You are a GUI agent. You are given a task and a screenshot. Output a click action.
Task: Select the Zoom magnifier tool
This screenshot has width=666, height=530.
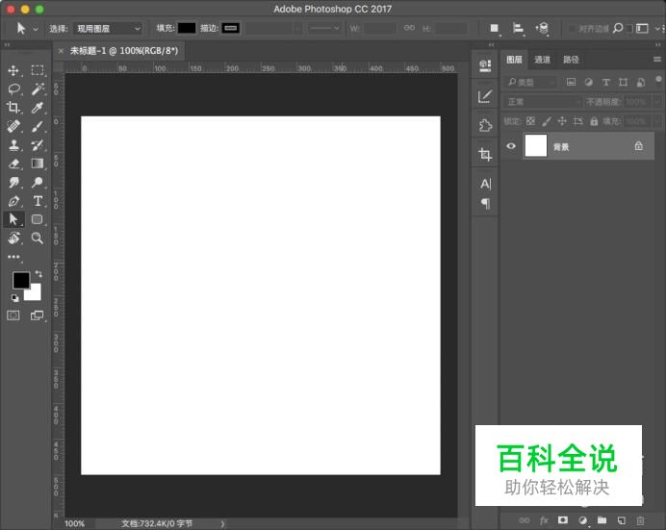coord(38,238)
